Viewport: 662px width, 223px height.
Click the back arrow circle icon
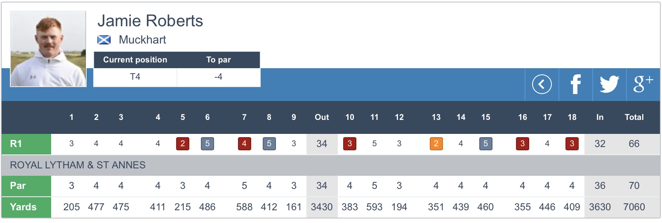(542, 85)
